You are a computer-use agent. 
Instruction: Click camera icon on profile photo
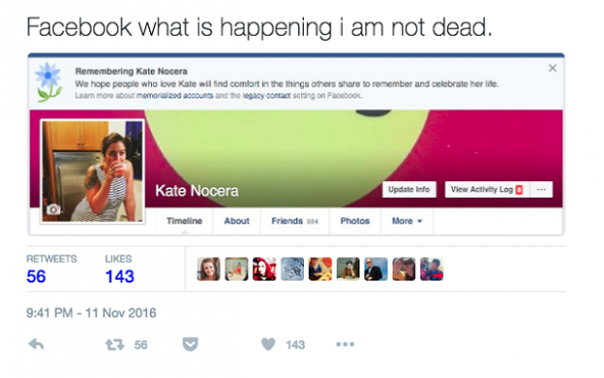pyautogui.click(x=54, y=209)
